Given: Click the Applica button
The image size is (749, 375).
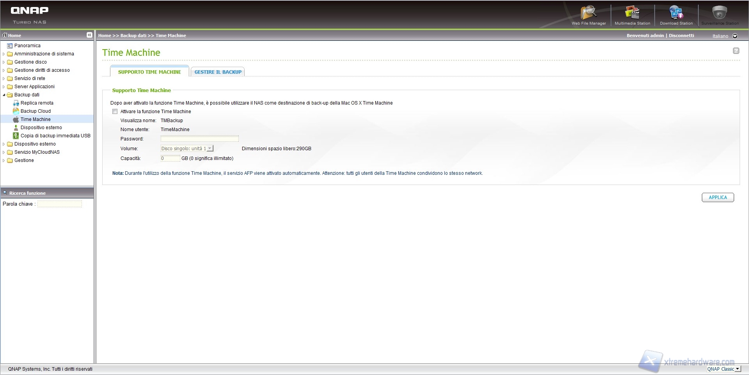Looking at the screenshot, I should [717, 197].
